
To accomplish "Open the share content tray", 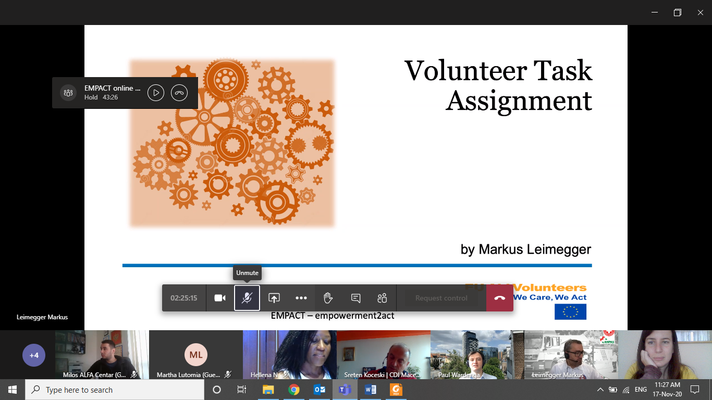I will coord(274,298).
